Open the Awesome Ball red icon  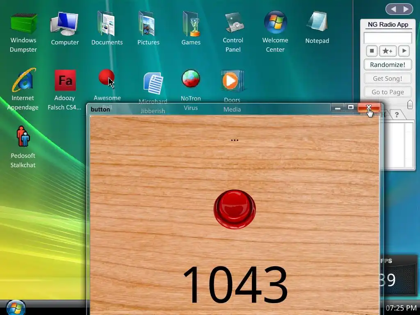pos(107,78)
